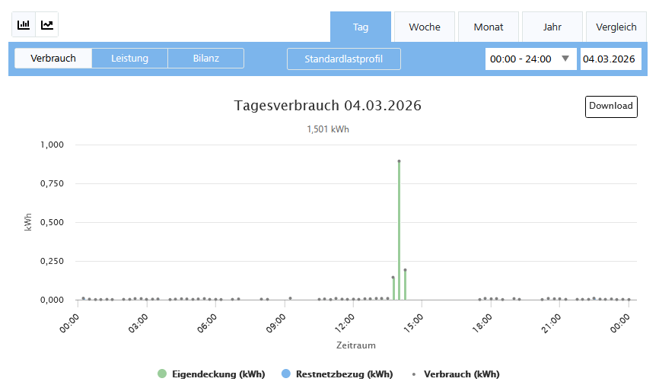
Task: Click the tallest green consumption bar
Action: click(399, 228)
